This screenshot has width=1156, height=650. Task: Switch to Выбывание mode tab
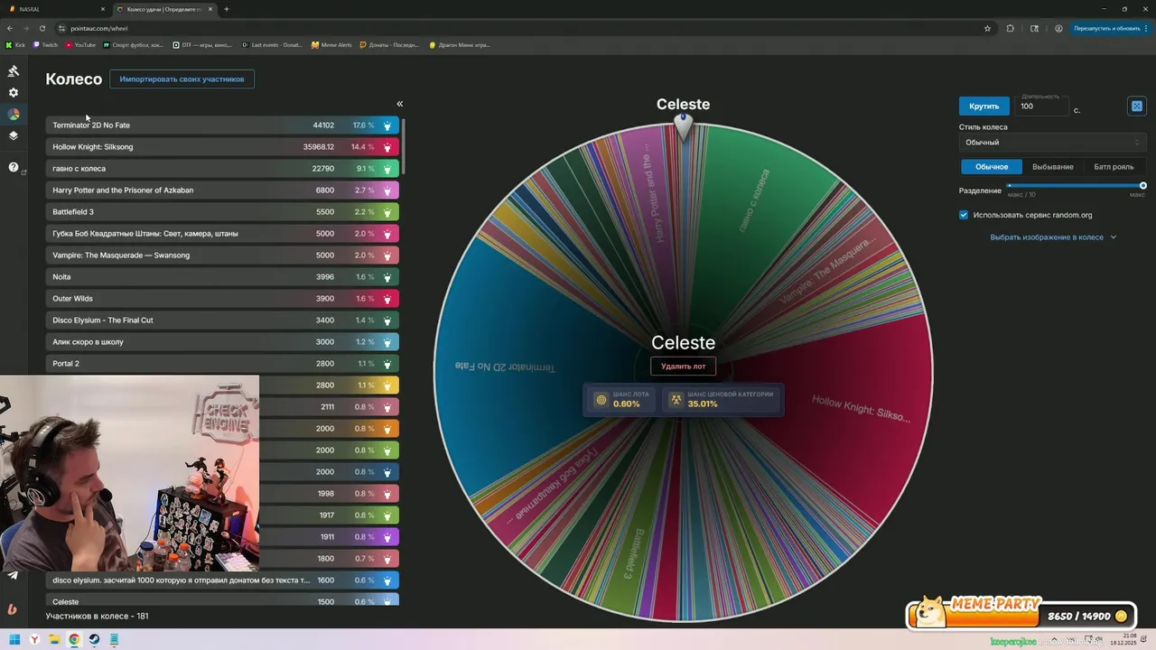click(1053, 167)
